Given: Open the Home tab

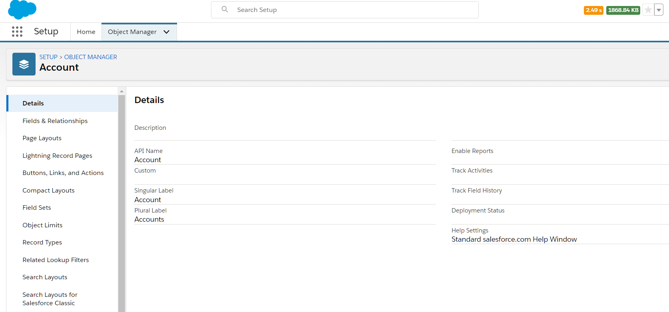Looking at the screenshot, I should (86, 32).
